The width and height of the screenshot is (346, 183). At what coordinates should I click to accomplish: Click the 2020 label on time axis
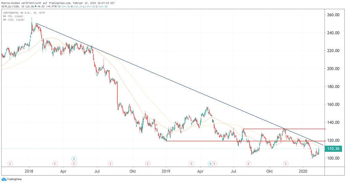tap(303, 171)
